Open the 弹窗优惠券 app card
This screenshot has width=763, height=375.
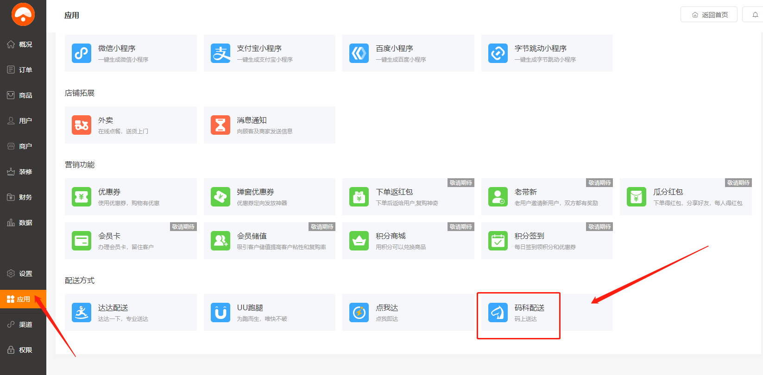(x=269, y=197)
